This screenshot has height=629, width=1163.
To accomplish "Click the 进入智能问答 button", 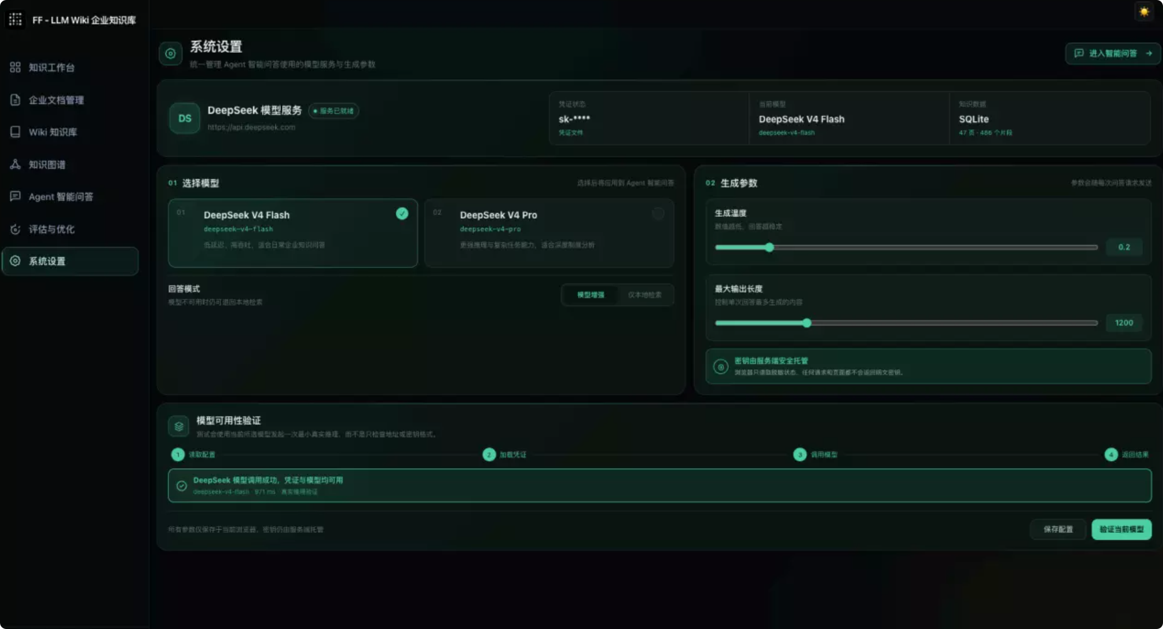I will click(1113, 53).
